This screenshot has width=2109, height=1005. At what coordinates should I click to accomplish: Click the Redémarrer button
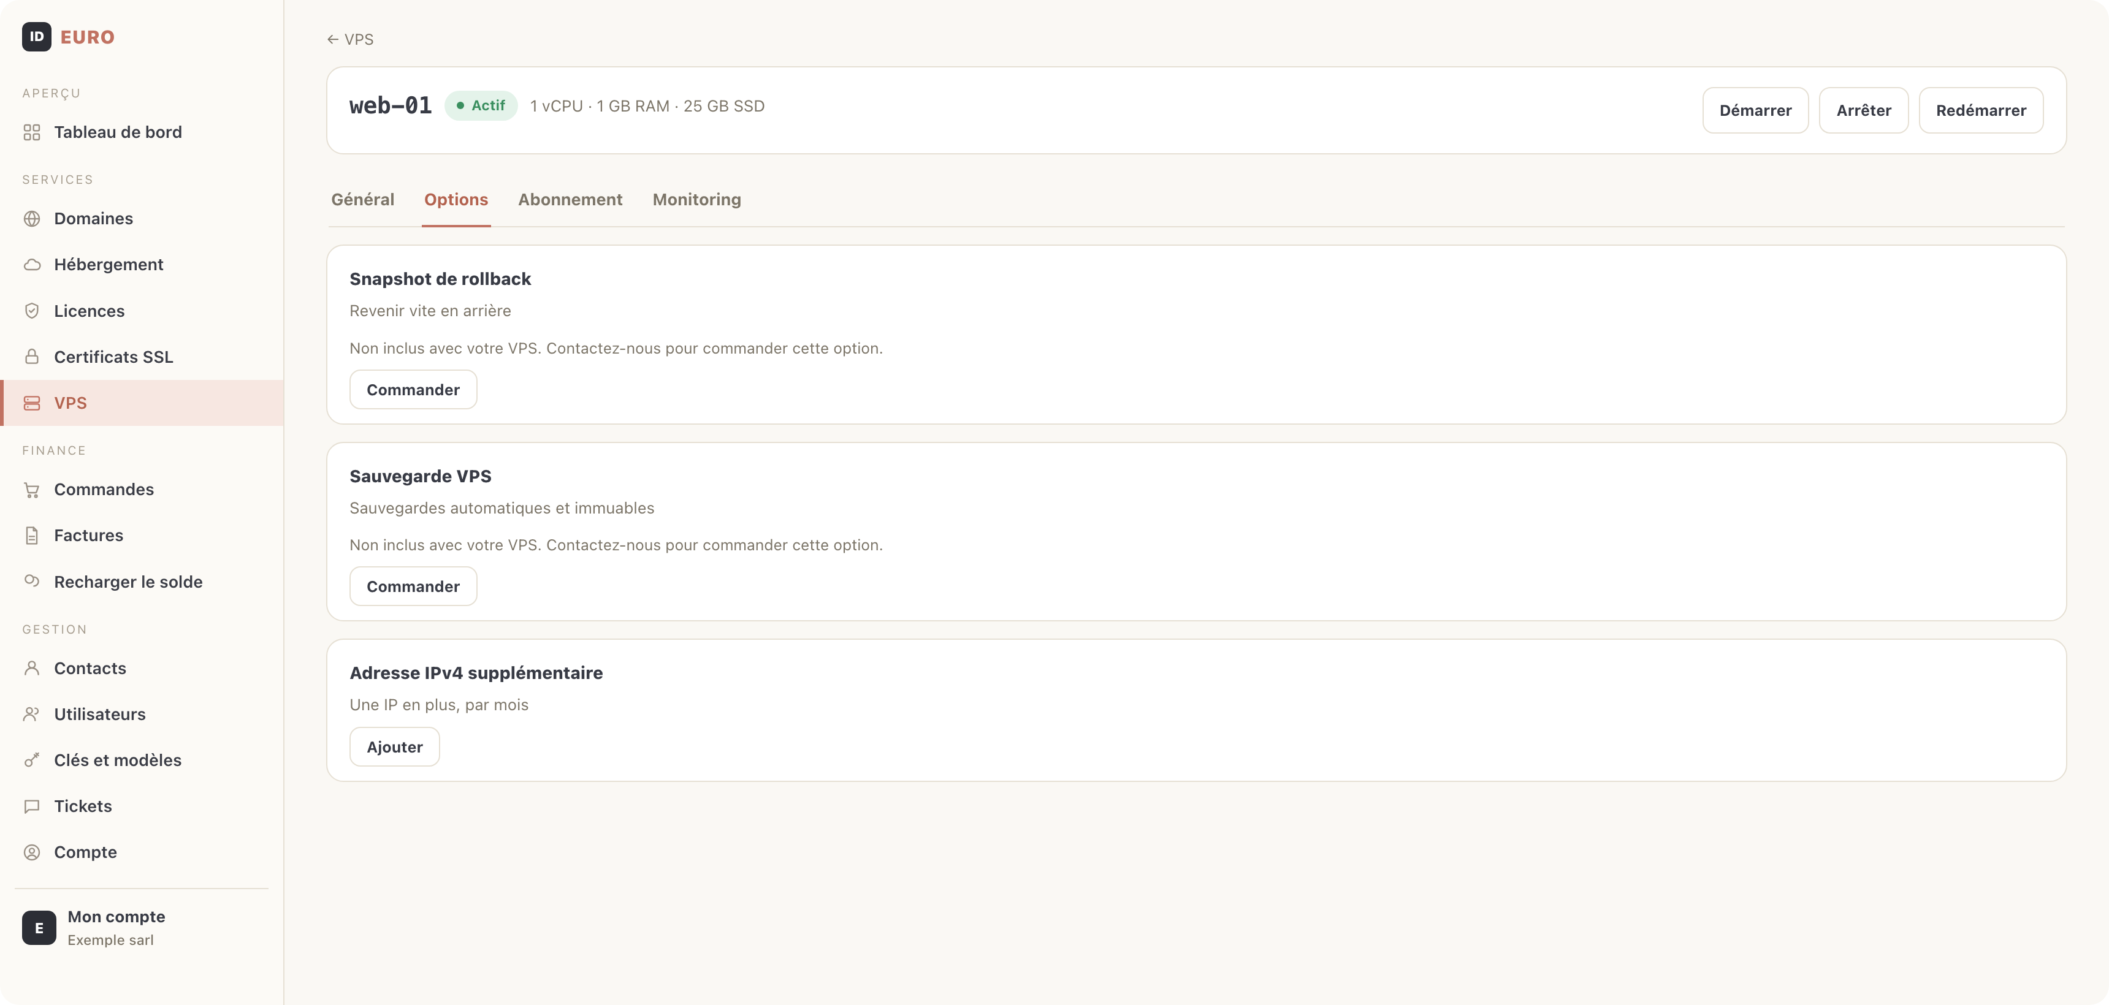coord(1980,110)
